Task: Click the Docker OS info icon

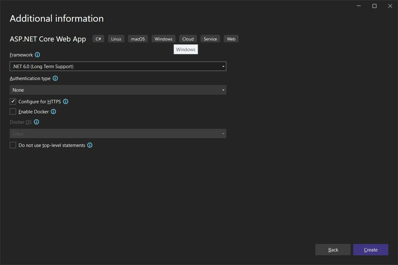Action: pyautogui.click(x=36, y=122)
